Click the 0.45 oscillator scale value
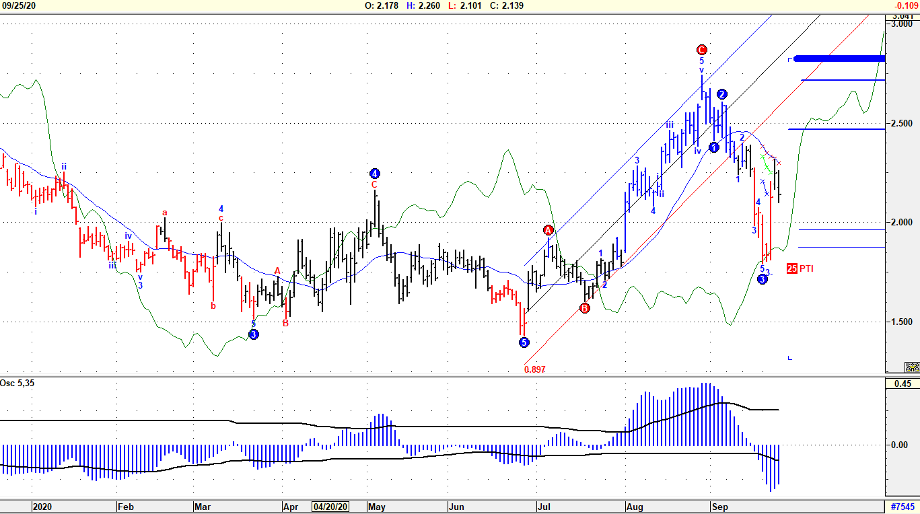This screenshot has height=514, width=920. 901,384
